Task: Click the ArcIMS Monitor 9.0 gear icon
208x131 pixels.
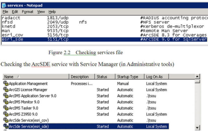Action: tap(6, 102)
